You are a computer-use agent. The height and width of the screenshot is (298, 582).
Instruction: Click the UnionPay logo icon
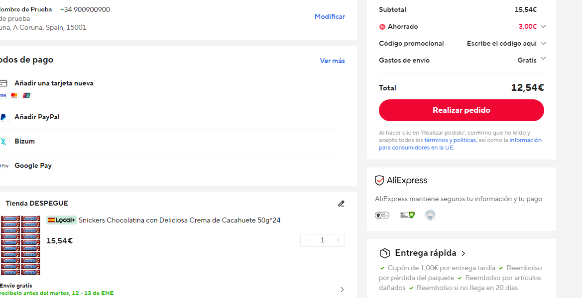26,95
